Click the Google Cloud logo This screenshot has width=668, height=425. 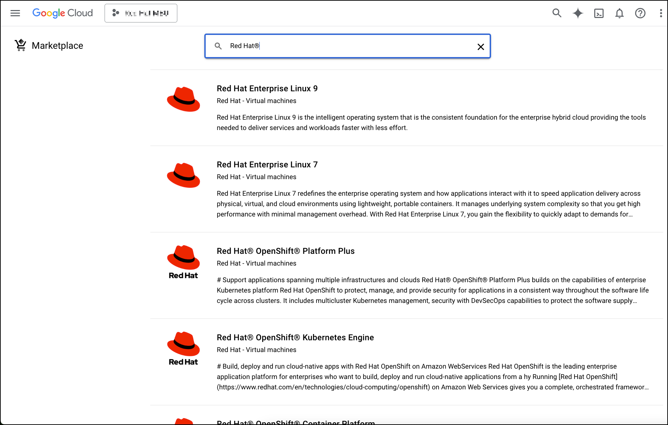tap(63, 13)
